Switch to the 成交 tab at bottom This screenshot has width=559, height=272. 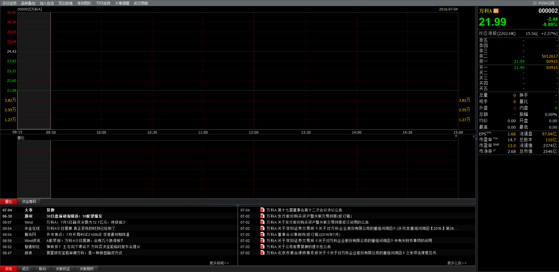click(25, 269)
